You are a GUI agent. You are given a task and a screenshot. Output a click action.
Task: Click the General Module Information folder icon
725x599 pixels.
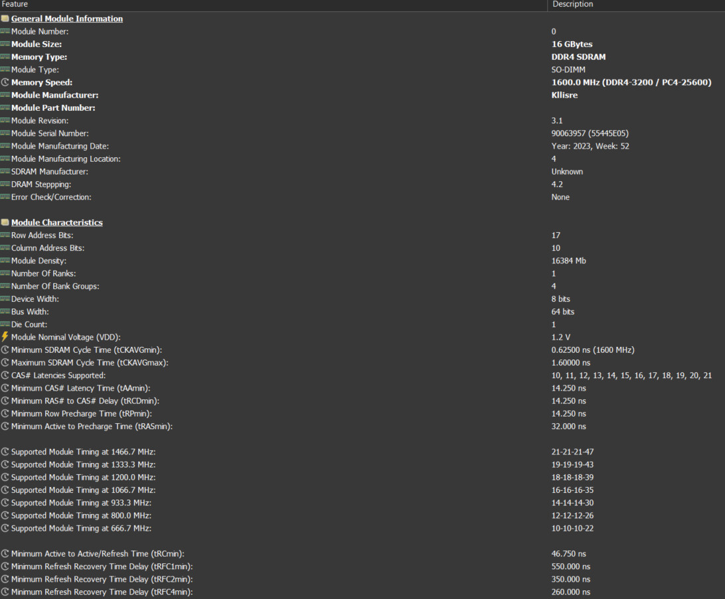(5, 19)
